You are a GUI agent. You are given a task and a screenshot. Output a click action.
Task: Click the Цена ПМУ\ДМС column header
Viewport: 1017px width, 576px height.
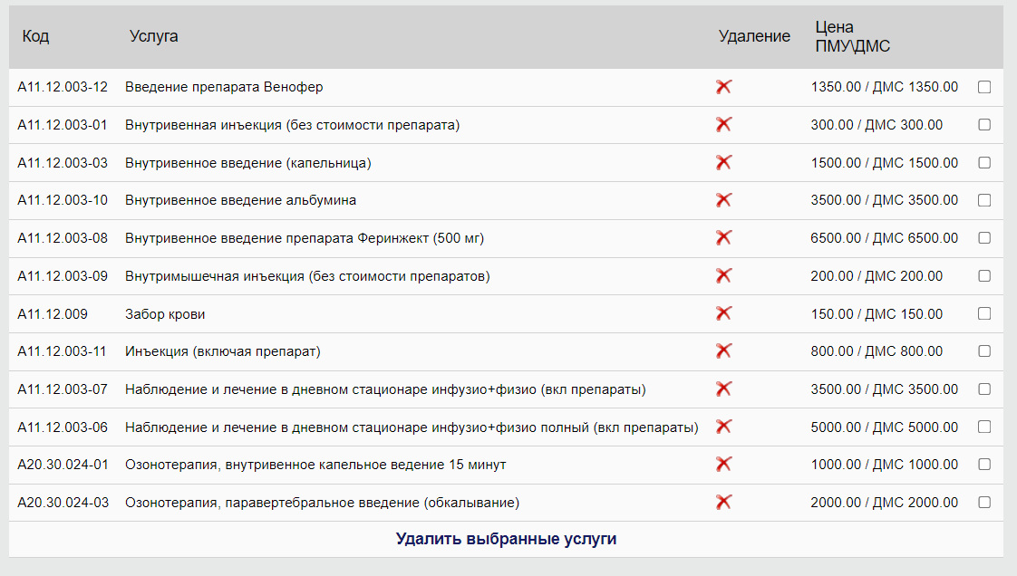(852, 37)
